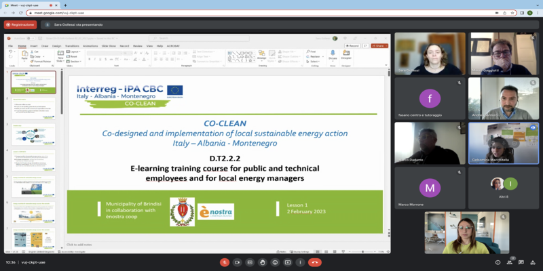Image resolution: width=543 pixels, height=271 pixels.
Task: Click the red Registrazione recording indicator
Action: point(20,24)
